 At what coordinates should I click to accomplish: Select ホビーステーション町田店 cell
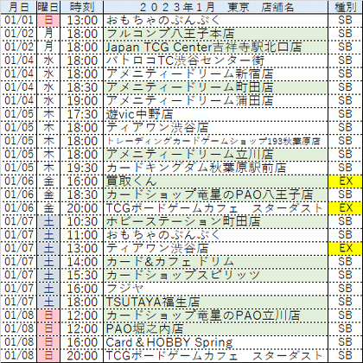215,221
